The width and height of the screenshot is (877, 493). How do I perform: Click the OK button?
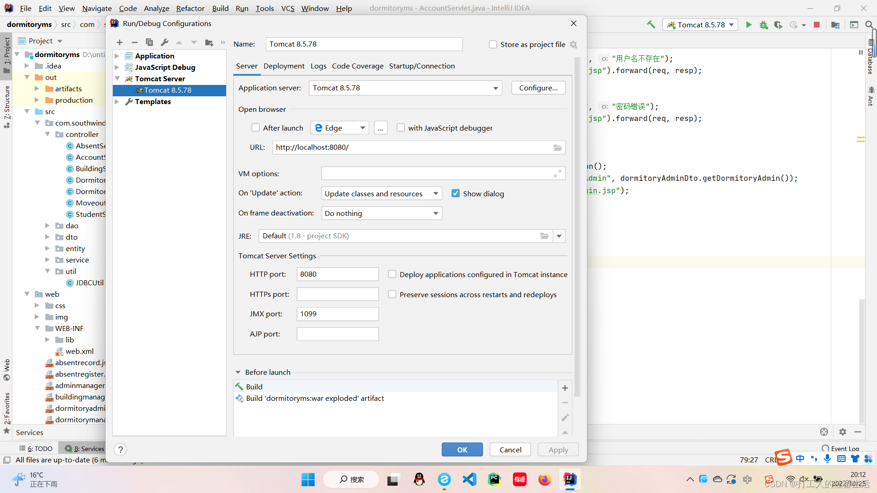click(462, 450)
